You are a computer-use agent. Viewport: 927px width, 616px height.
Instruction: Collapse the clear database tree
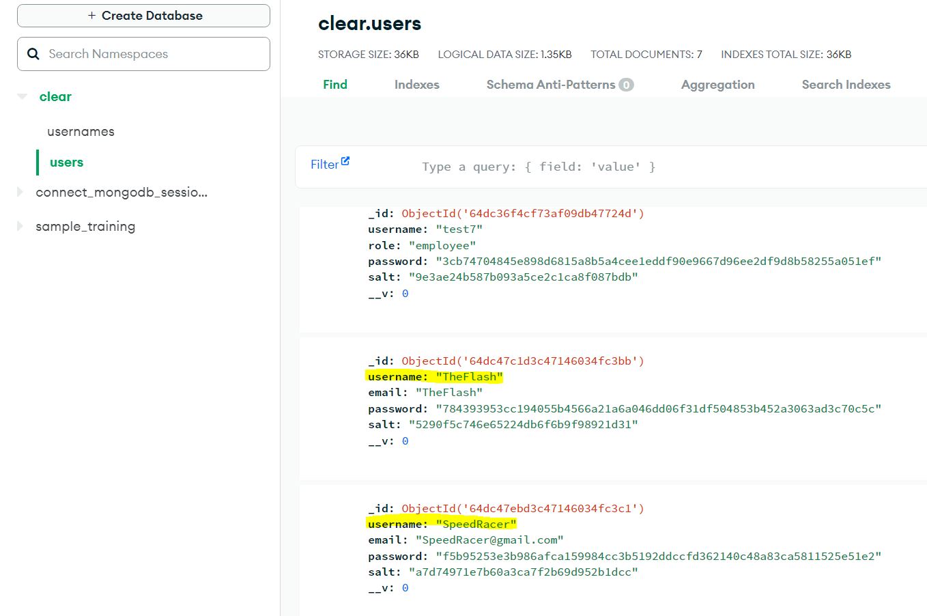point(22,97)
